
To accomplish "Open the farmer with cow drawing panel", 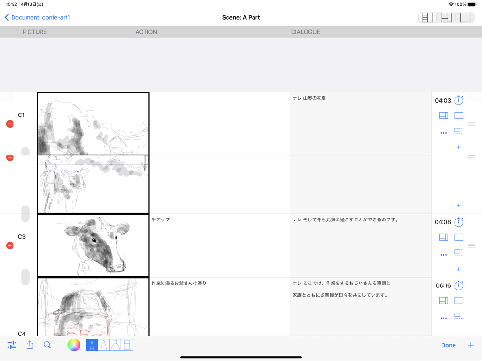I will pos(94,184).
